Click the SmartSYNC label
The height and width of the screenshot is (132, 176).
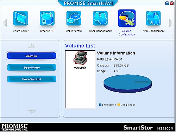(x=47, y=31)
